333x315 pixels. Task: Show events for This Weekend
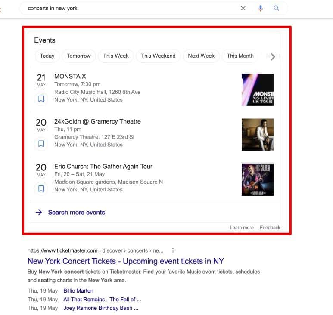[158, 56]
